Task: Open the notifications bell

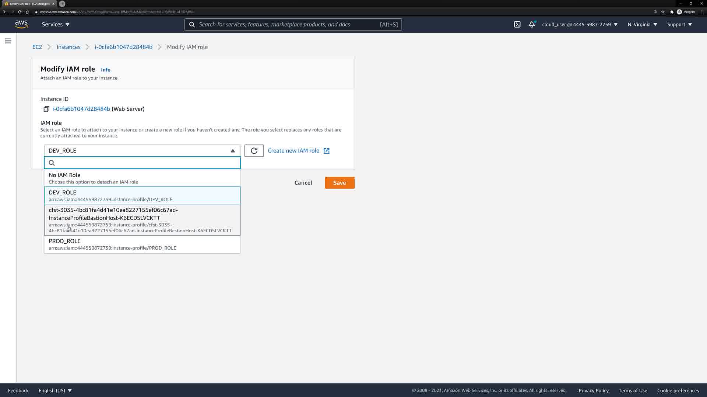Action: point(531,25)
